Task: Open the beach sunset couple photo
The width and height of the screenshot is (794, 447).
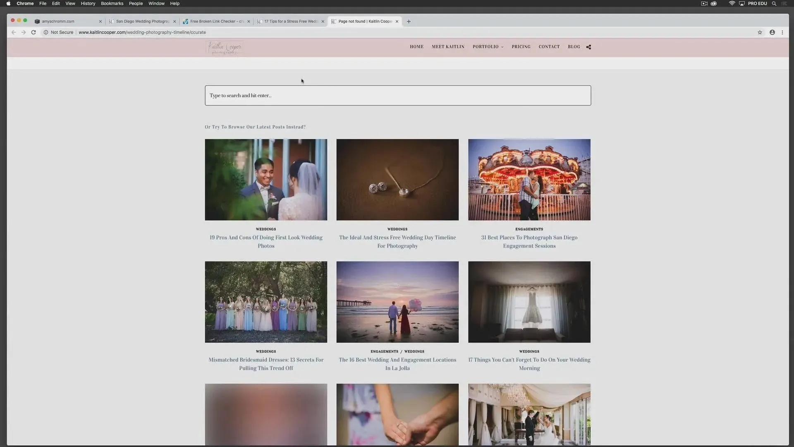Action: [397, 302]
